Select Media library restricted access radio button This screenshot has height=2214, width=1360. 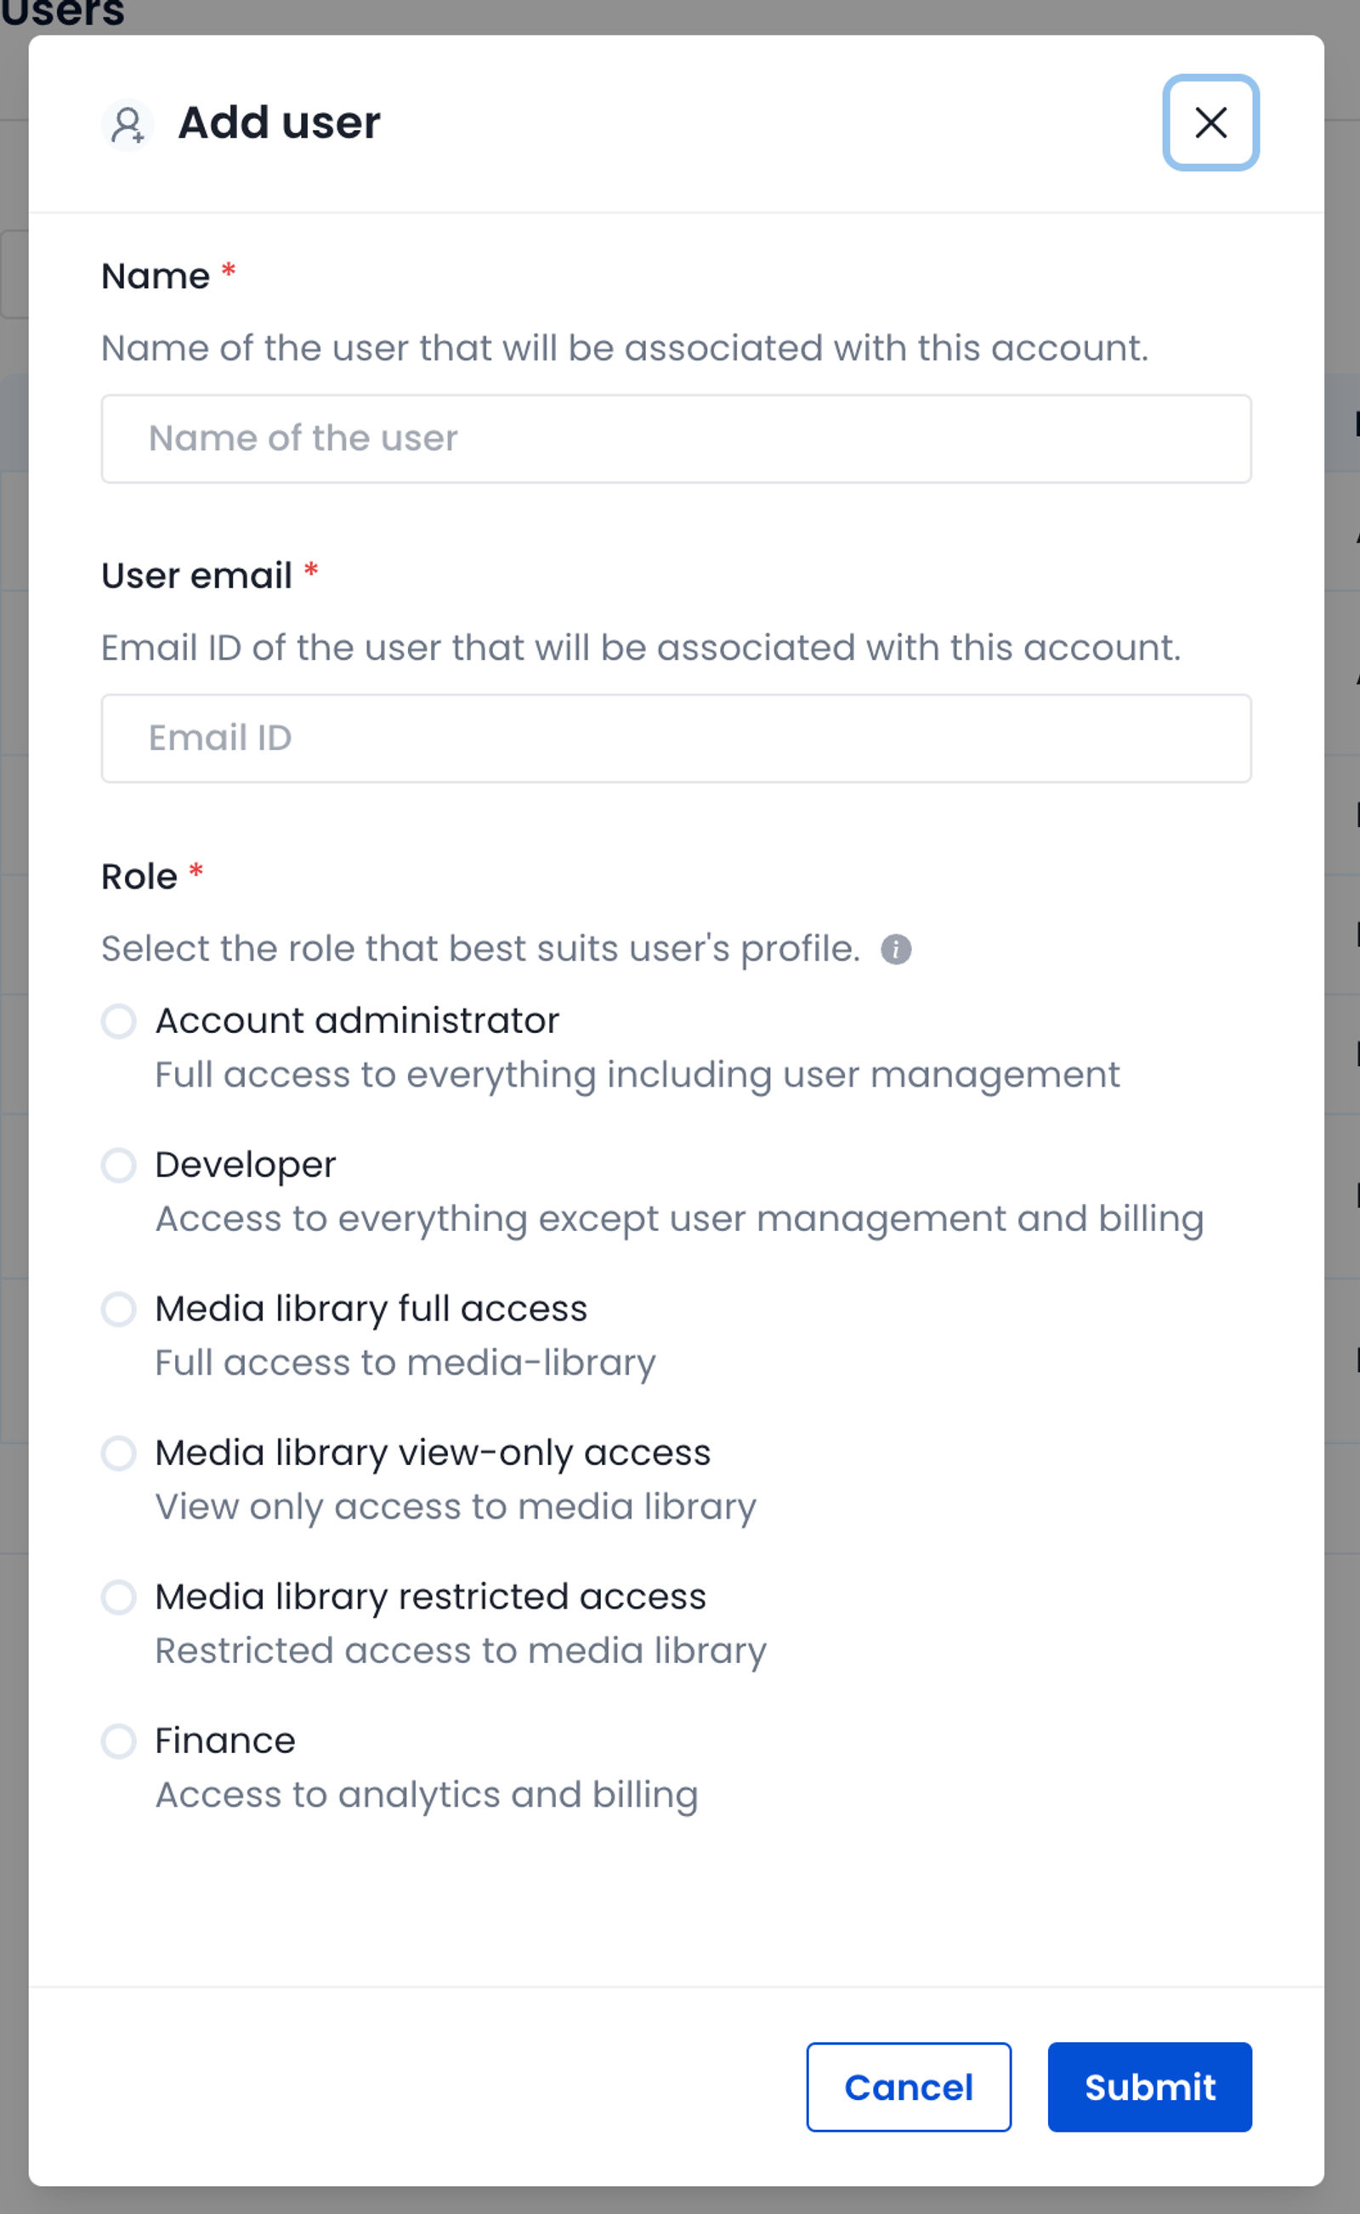click(119, 1597)
